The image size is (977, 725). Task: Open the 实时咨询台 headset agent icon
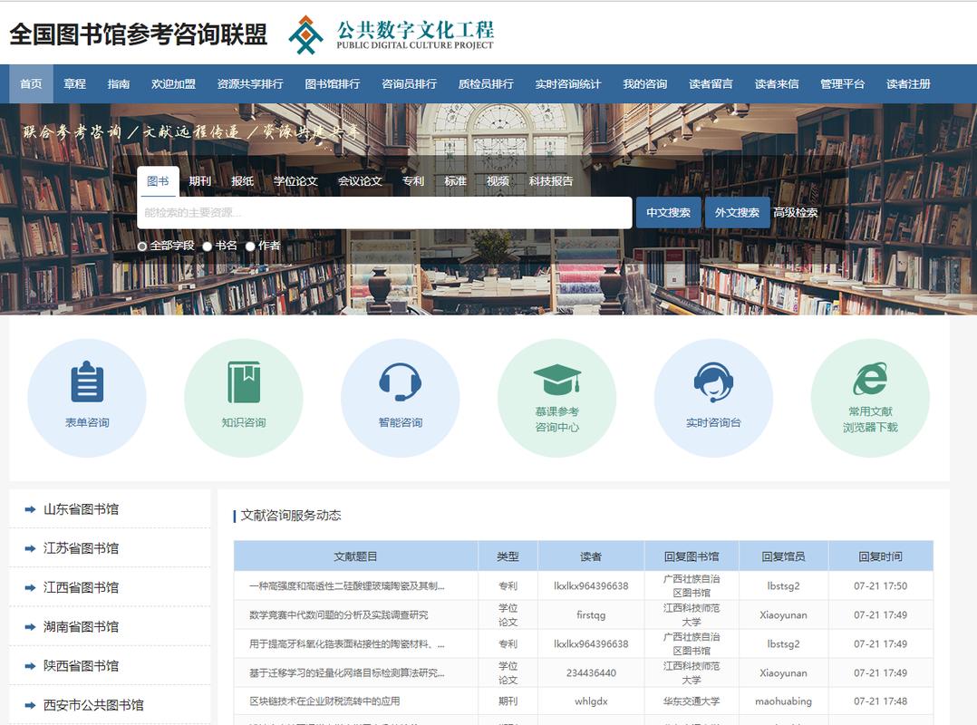coord(713,382)
